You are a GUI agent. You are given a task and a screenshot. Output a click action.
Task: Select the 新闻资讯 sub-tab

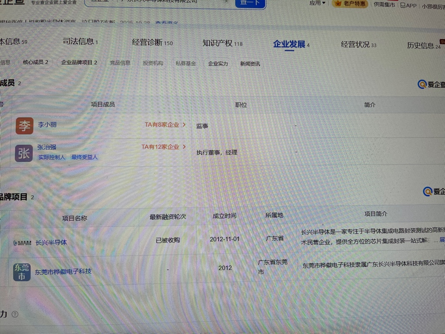(x=250, y=64)
